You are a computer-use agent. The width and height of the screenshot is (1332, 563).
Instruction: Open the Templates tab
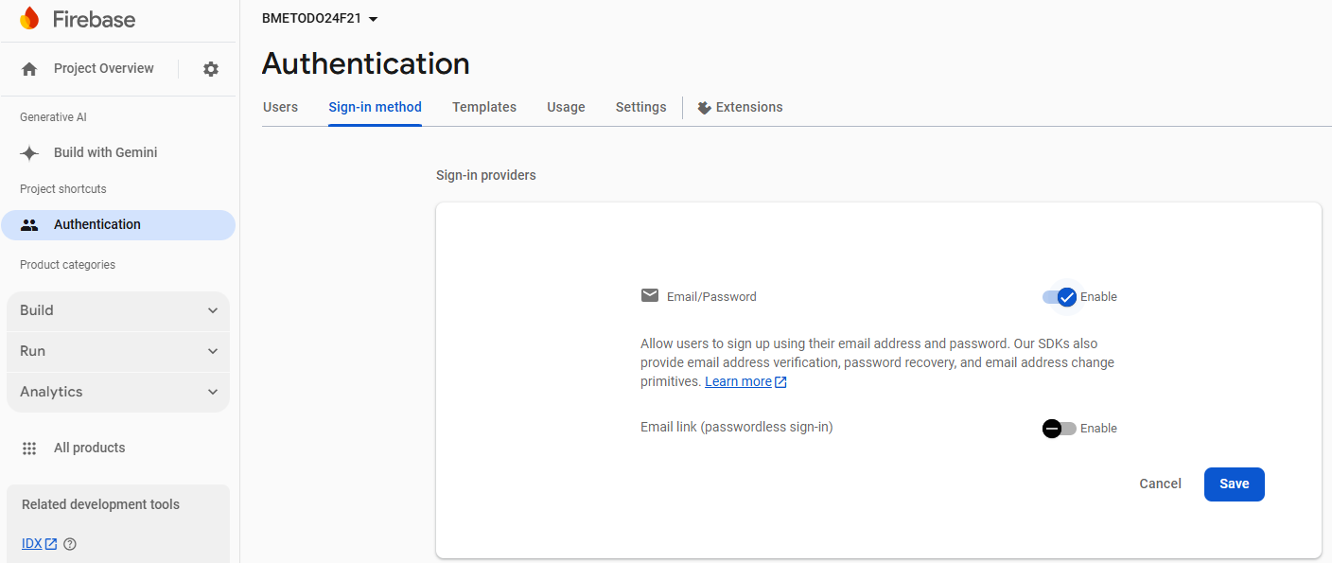coord(484,108)
